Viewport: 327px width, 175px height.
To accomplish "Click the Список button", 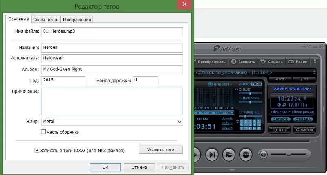I will tap(305, 130).
